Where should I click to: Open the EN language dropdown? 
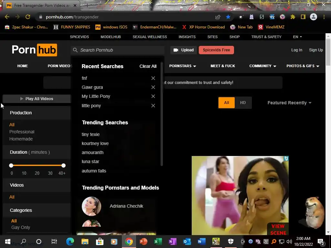click(297, 37)
